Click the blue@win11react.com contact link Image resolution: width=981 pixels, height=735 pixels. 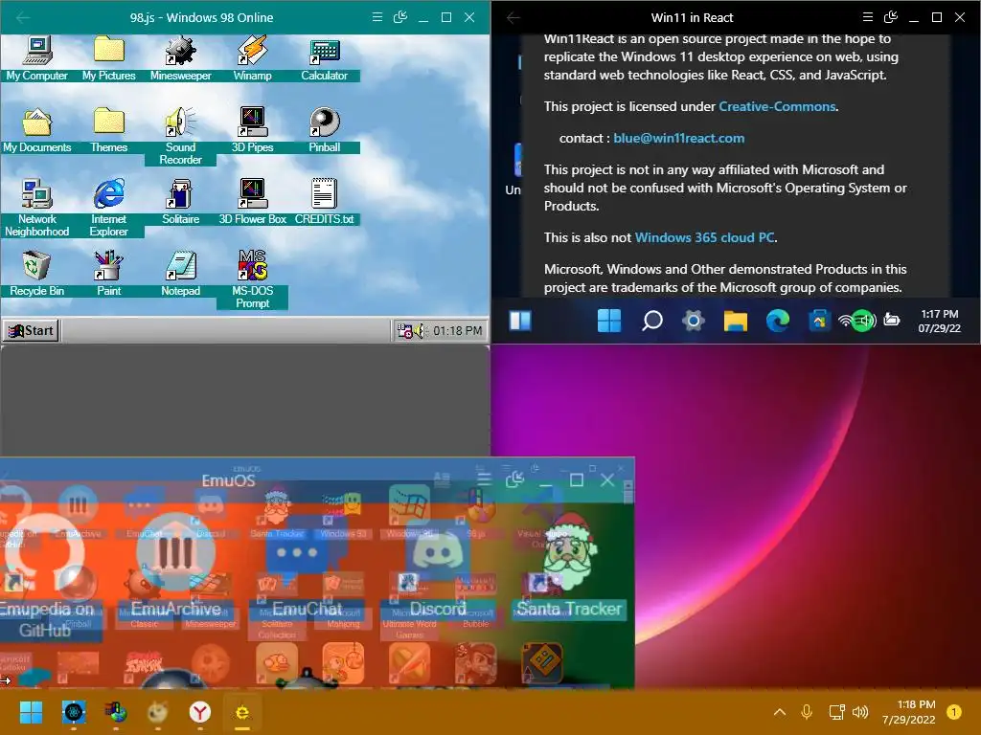click(x=679, y=138)
